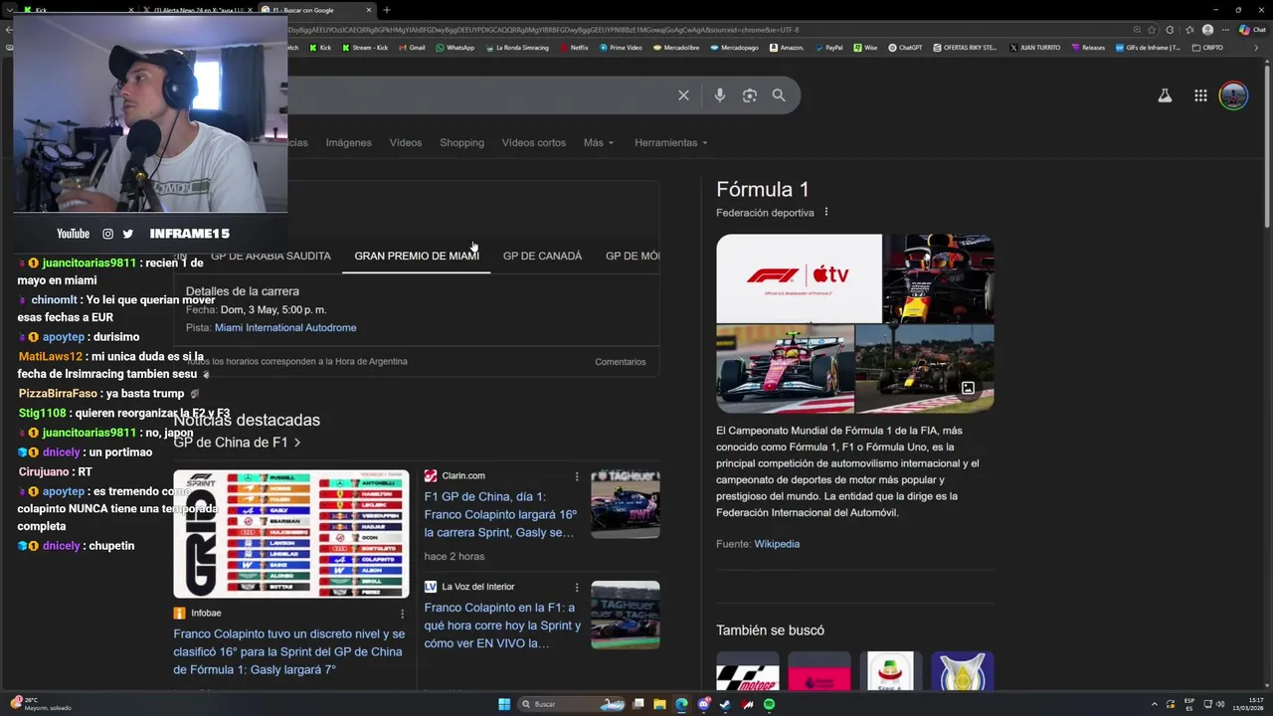Open the Wikipedia source link
The image size is (1273, 716).
tap(777, 544)
